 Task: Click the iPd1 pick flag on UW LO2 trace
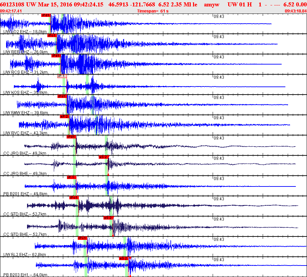point(46,15)
